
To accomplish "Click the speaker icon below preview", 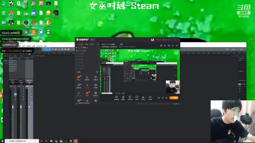I will pyautogui.click(x=150, y=97).
